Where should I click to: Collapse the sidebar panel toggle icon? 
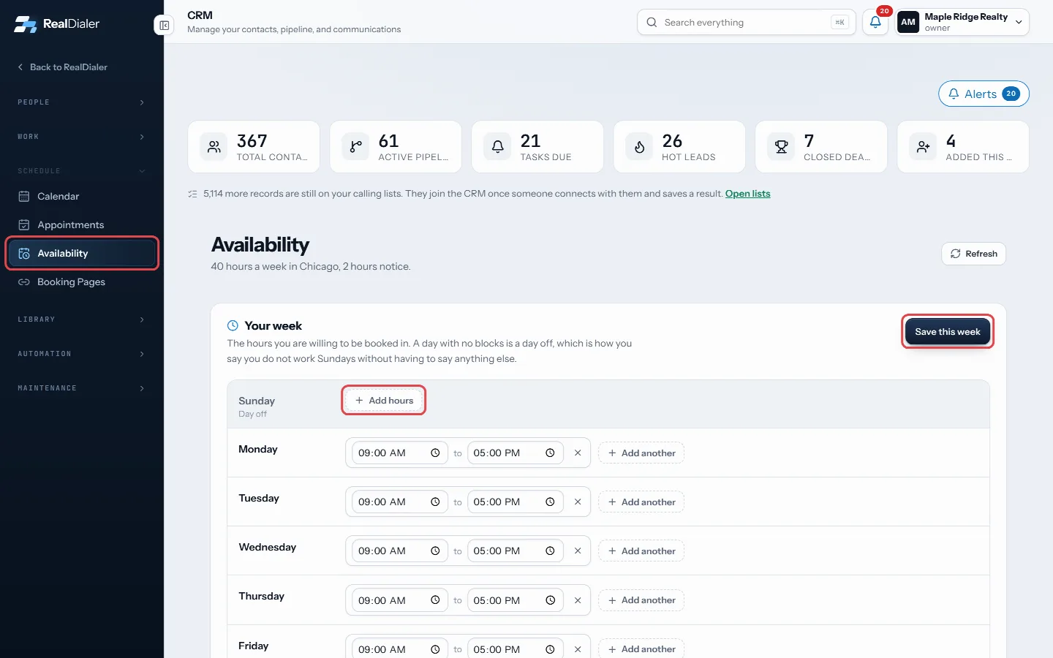pos(165,26)
